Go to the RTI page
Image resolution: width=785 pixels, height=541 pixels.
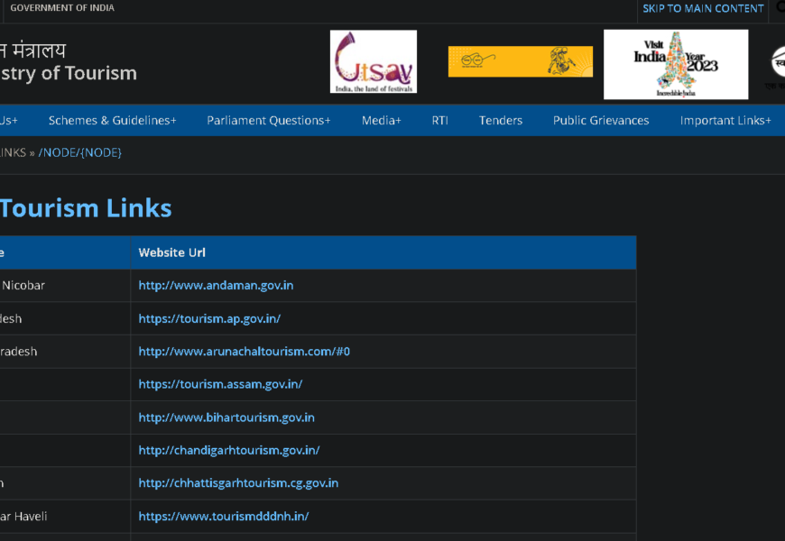[439, 121]
